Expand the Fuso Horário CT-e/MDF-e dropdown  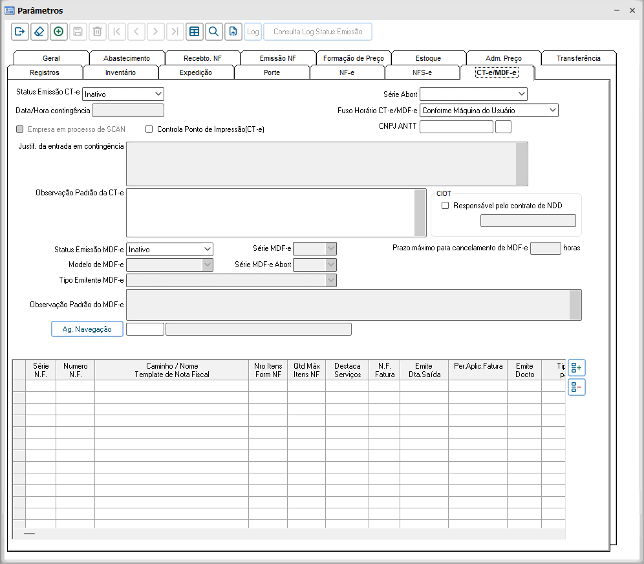point(552,111)
